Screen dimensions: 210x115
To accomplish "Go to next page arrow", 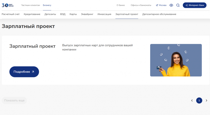I will pos(206,100).
